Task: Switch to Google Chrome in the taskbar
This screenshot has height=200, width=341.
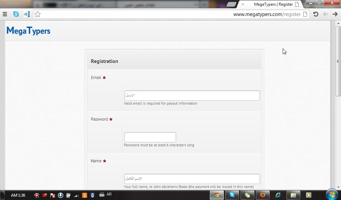Action: [216, 195]
